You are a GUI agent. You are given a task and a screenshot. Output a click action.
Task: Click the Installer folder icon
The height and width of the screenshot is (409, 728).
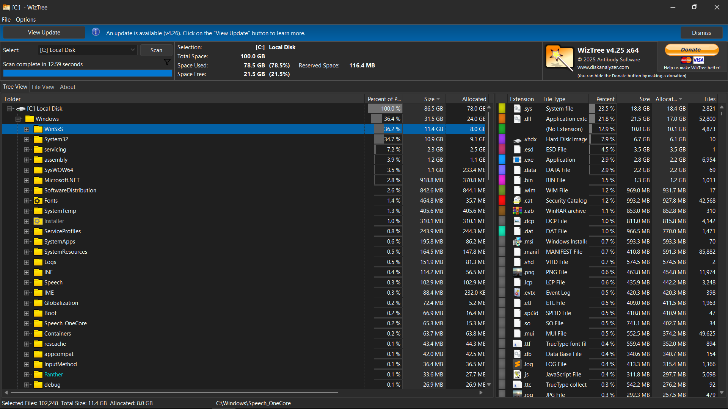point(38,221)
